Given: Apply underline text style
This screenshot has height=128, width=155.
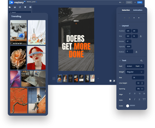Looking at the screenshot, I should pos(139,99).
